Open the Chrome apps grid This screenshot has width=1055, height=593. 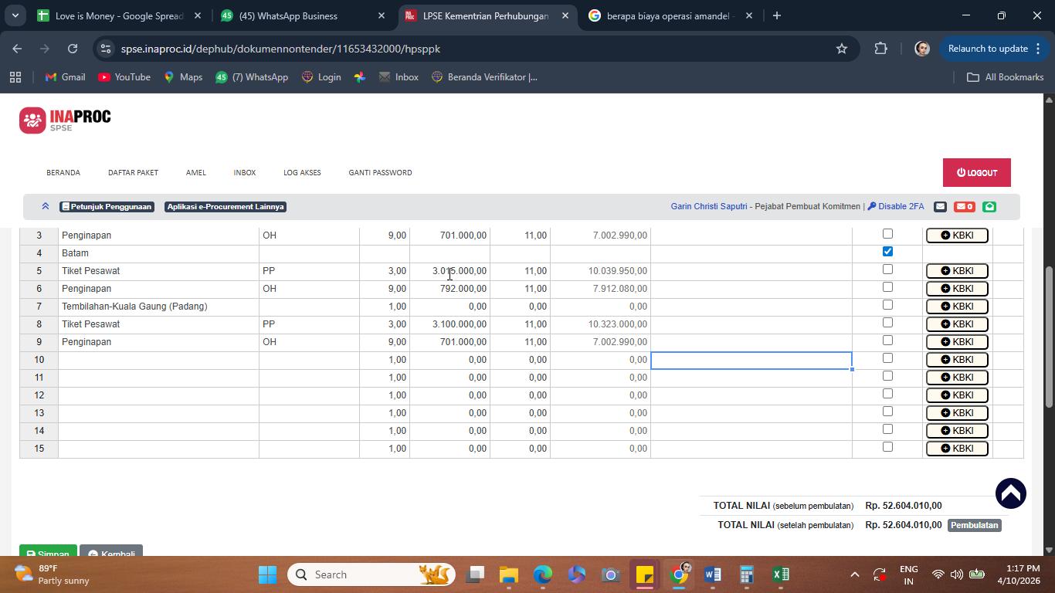coord(15,77)
